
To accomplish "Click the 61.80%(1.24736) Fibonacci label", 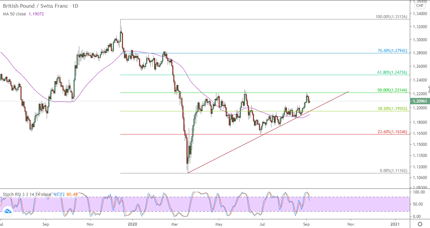I will 392,72.
